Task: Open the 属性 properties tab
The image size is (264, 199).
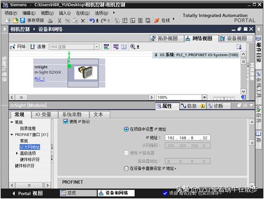Action: pyautogui.click(x=167, y=106)
